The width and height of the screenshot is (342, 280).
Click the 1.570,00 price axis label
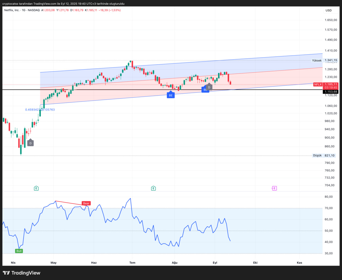(x=331, y=30)
